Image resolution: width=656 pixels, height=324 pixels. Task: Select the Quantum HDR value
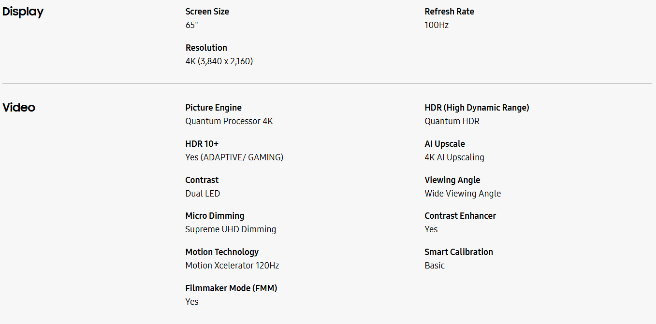pyautogui.click(x=452, y=121)
